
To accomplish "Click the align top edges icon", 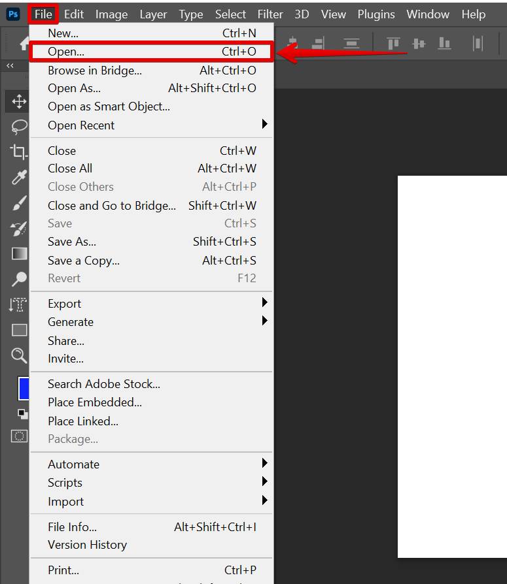I will (x=393, y=44).
